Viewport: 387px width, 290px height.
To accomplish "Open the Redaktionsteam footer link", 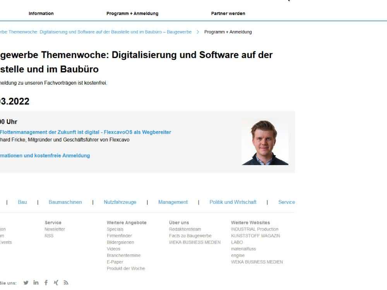I will pyautogui.click(x=185, y=229).
